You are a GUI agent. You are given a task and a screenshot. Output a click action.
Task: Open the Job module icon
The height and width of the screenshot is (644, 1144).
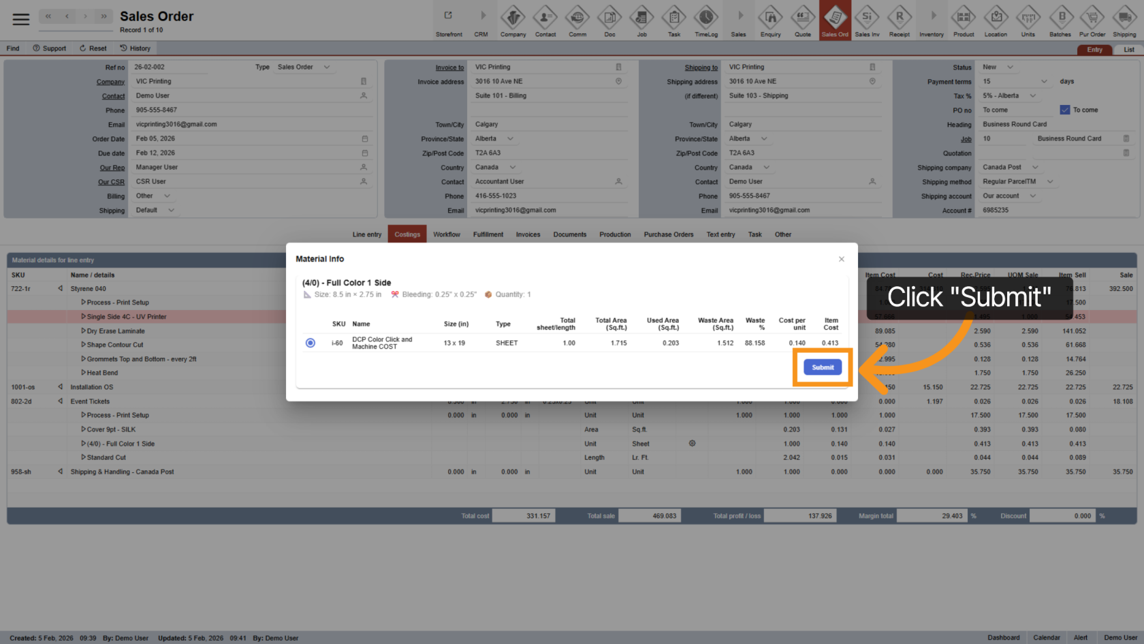641,20
